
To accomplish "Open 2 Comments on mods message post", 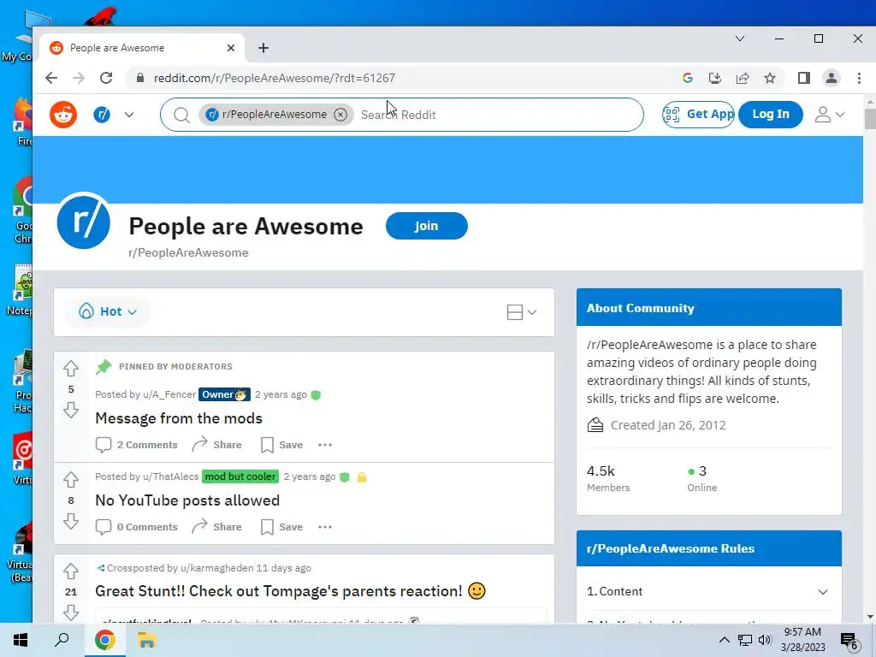I will coord(137,445).
